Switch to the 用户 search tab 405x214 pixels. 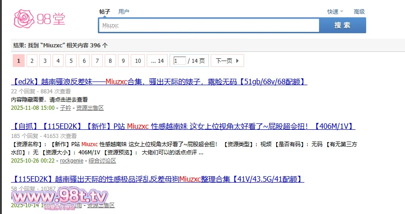pos(123,12)
